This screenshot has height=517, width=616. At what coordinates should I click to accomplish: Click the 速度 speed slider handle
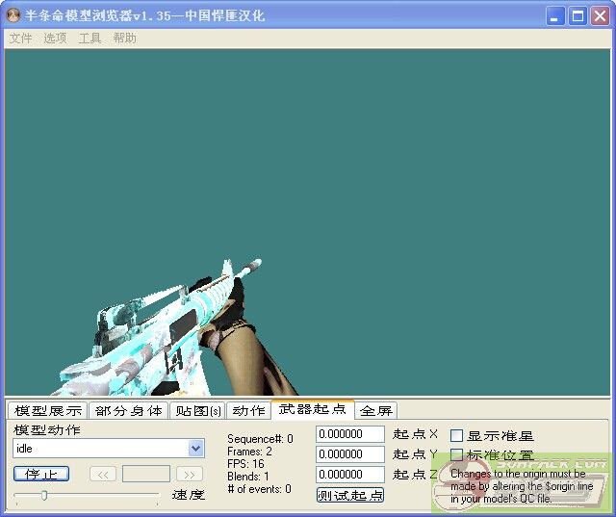[44, 495]
